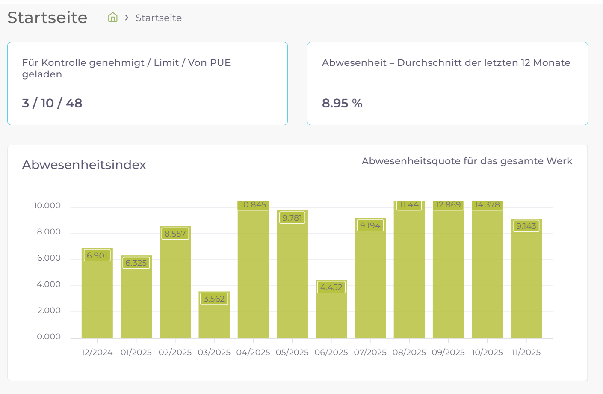Click the 06/2025 axis label
Image resolution: width=603 pixels, height=394 pixels.
coord(331,352)
